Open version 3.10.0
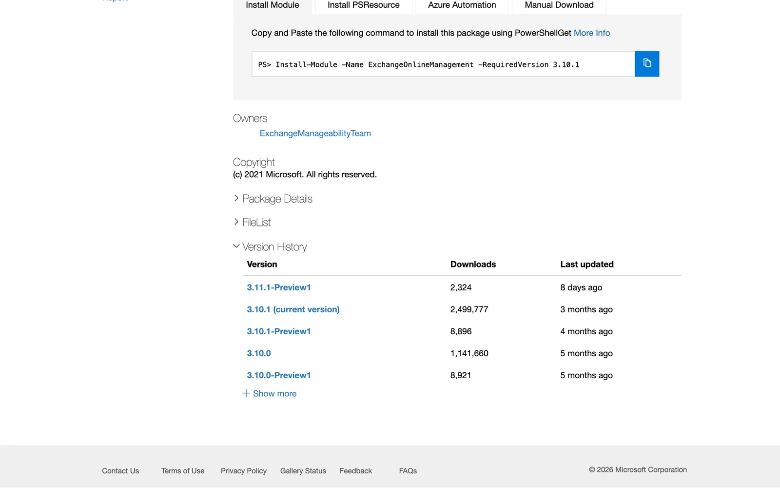 point(259,353)
